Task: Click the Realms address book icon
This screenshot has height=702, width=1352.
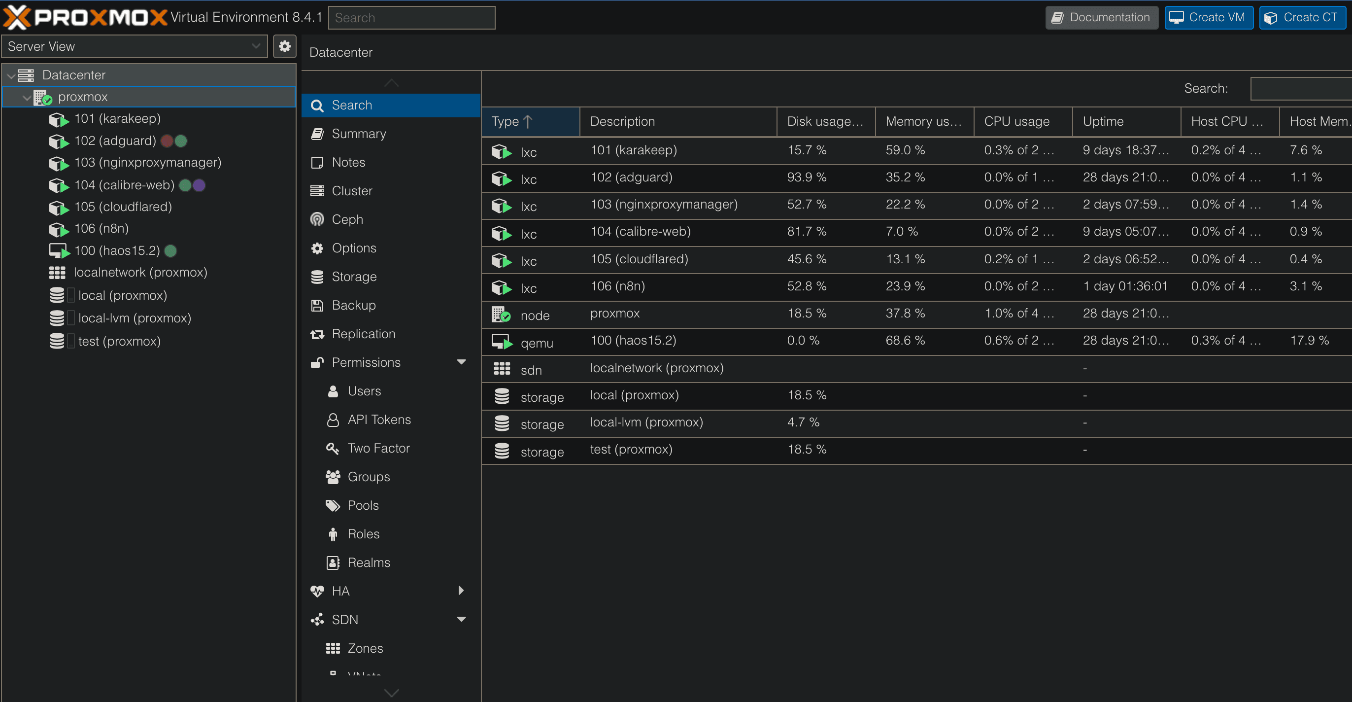Action: 333,563
